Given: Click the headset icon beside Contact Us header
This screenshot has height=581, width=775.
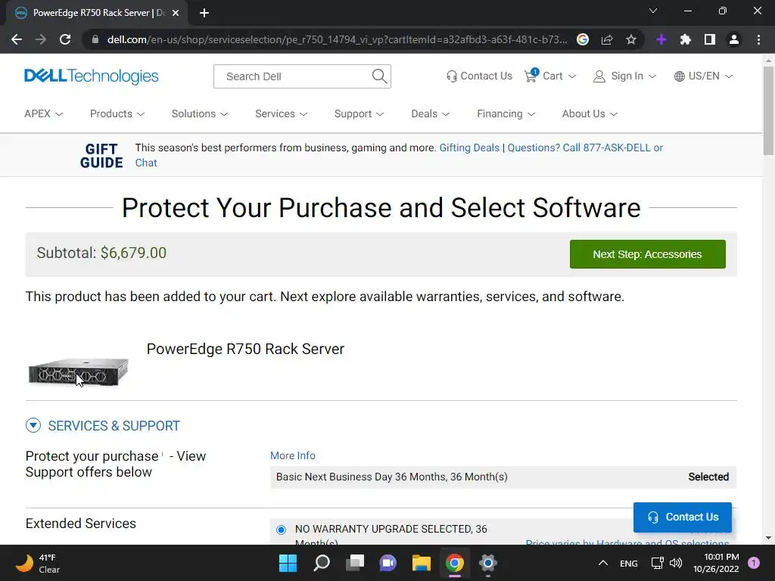Looking at the screenshot, I should (x=451, y=76).
